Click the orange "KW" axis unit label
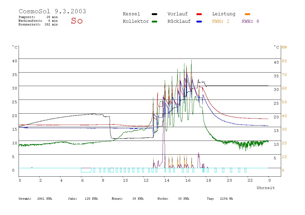Image resolution: width=305 pixels, height=215 pixels. 284,47
